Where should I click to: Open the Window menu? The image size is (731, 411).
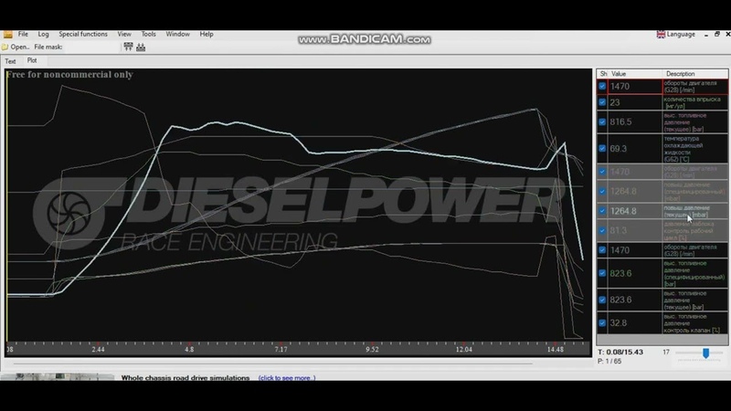pos(177,34)
